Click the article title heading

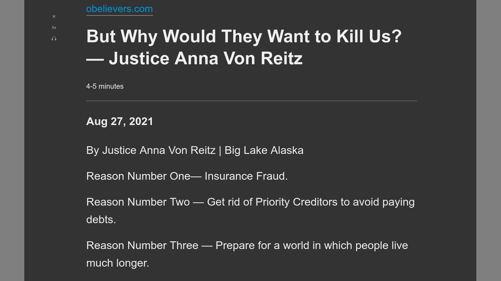click(x=243, y=47)
